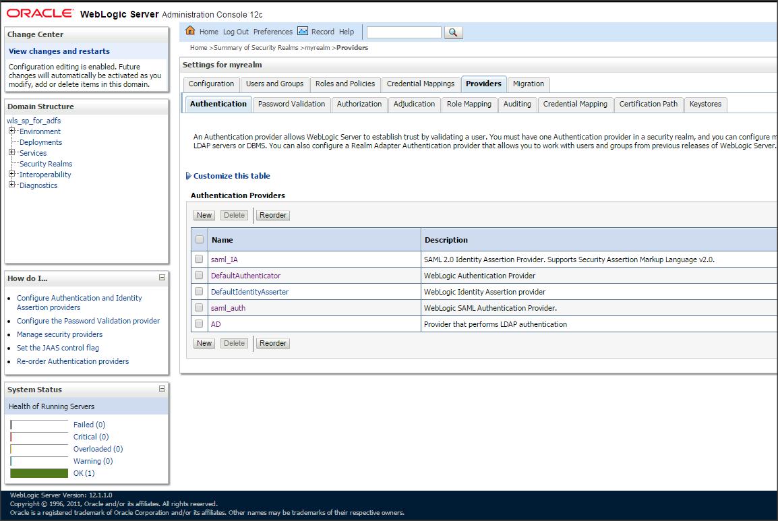
Task: Open the saml_auth provider link
Action: 228,308
